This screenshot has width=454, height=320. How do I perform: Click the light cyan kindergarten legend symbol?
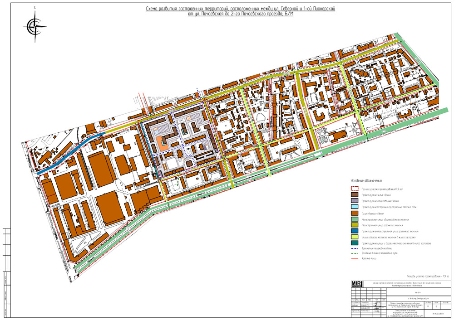coord(355,207)
